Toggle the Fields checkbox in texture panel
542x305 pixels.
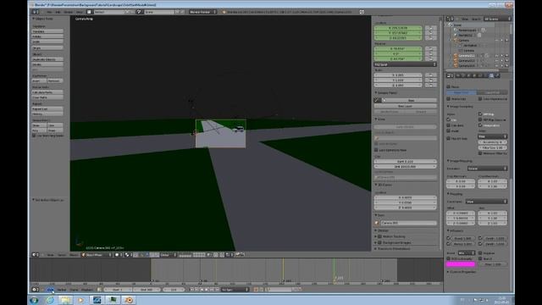coord(448,86)
